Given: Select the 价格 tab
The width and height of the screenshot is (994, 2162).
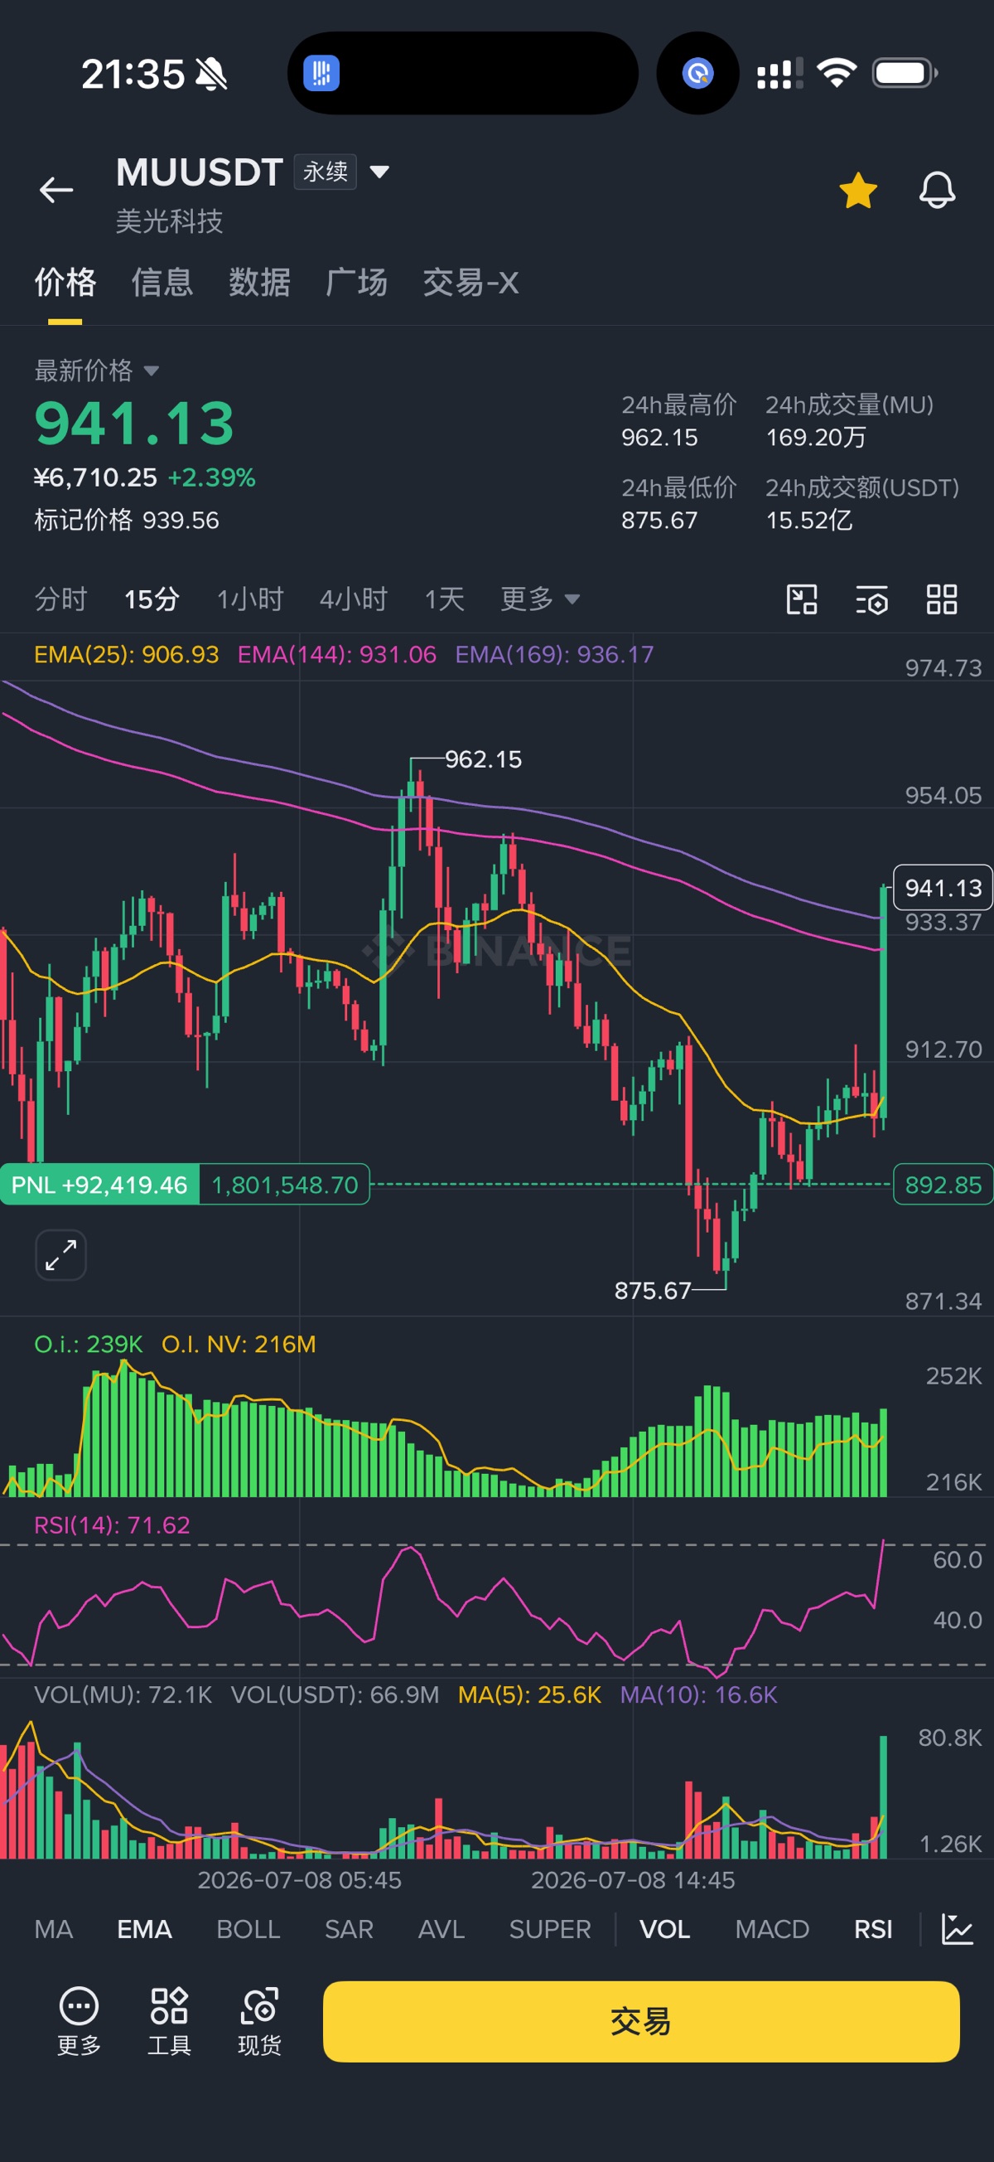Looking at the screenshot, I should [65, 283].
